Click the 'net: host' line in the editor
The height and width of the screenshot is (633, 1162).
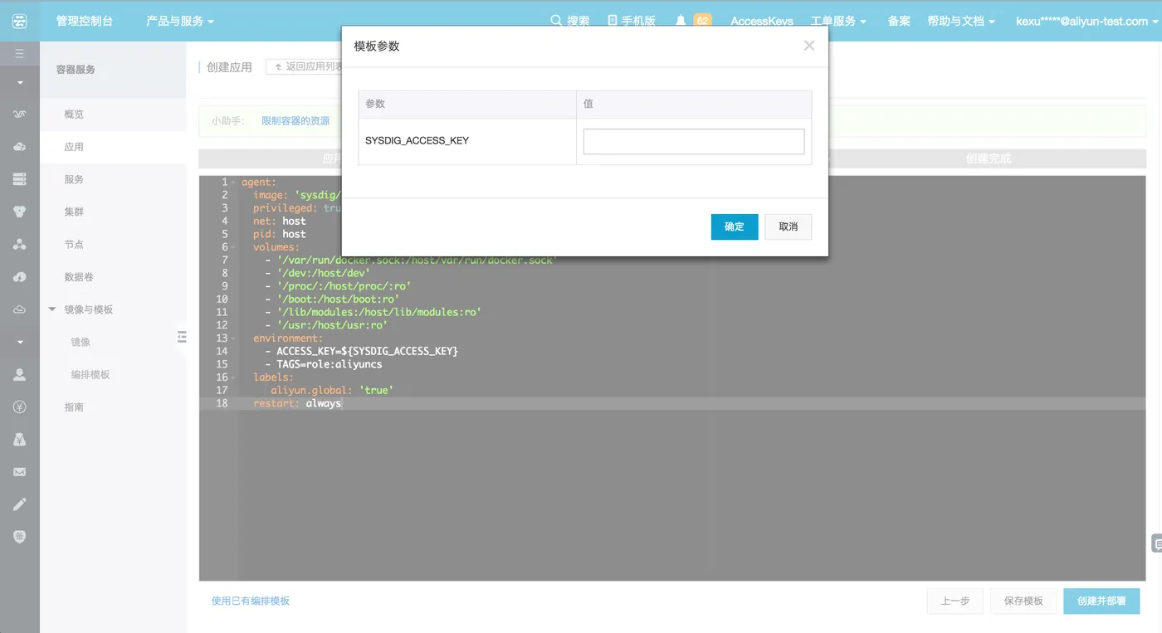280,221
